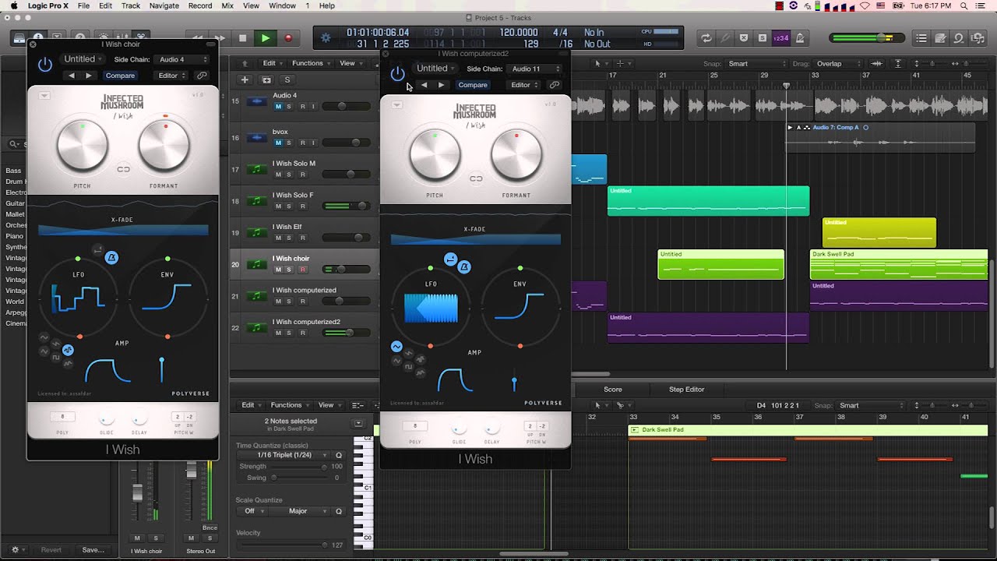The width and height of the screenshot is (997, 561).
Task: Open Editor view dropdown in I Wish computerized2
Action: point(524,85)
